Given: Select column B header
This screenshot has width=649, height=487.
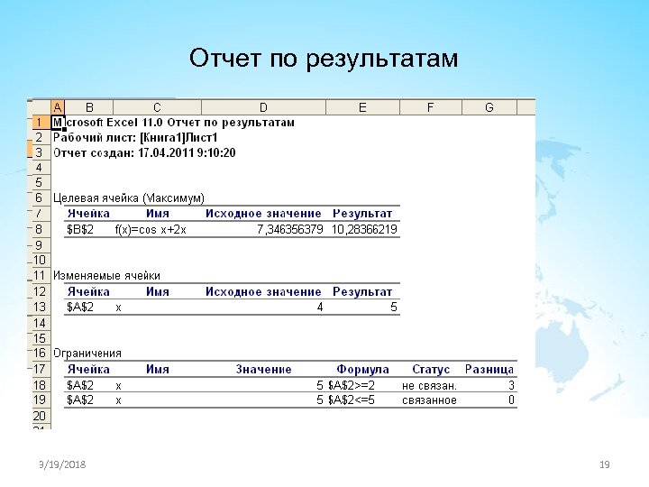Looking at the screenshot, I should [x=88, y=107].
